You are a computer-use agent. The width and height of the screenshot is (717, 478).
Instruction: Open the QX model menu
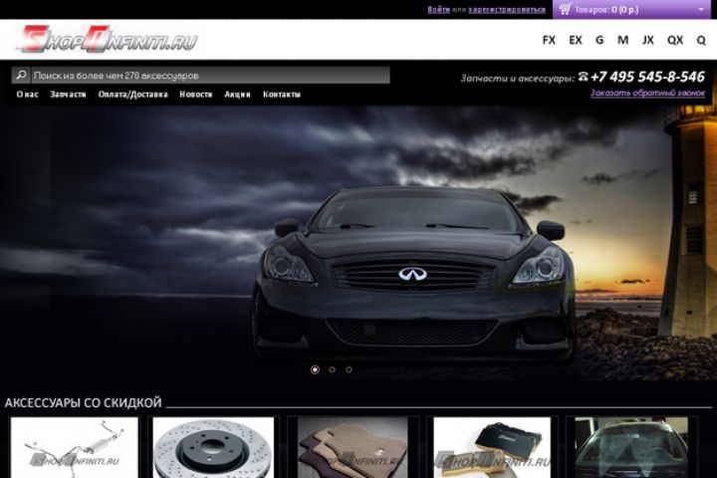(x=675, y=40)
